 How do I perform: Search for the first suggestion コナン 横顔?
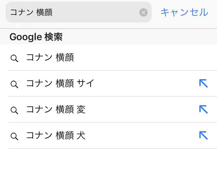click(50, 58)
